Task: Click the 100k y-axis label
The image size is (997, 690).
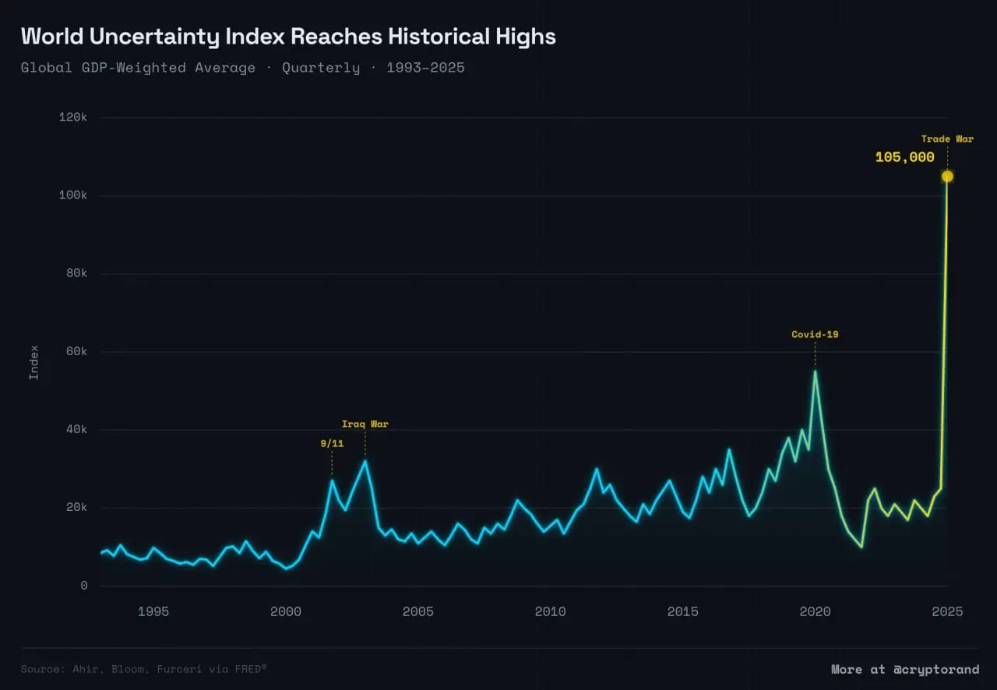Action: point(72,195)
